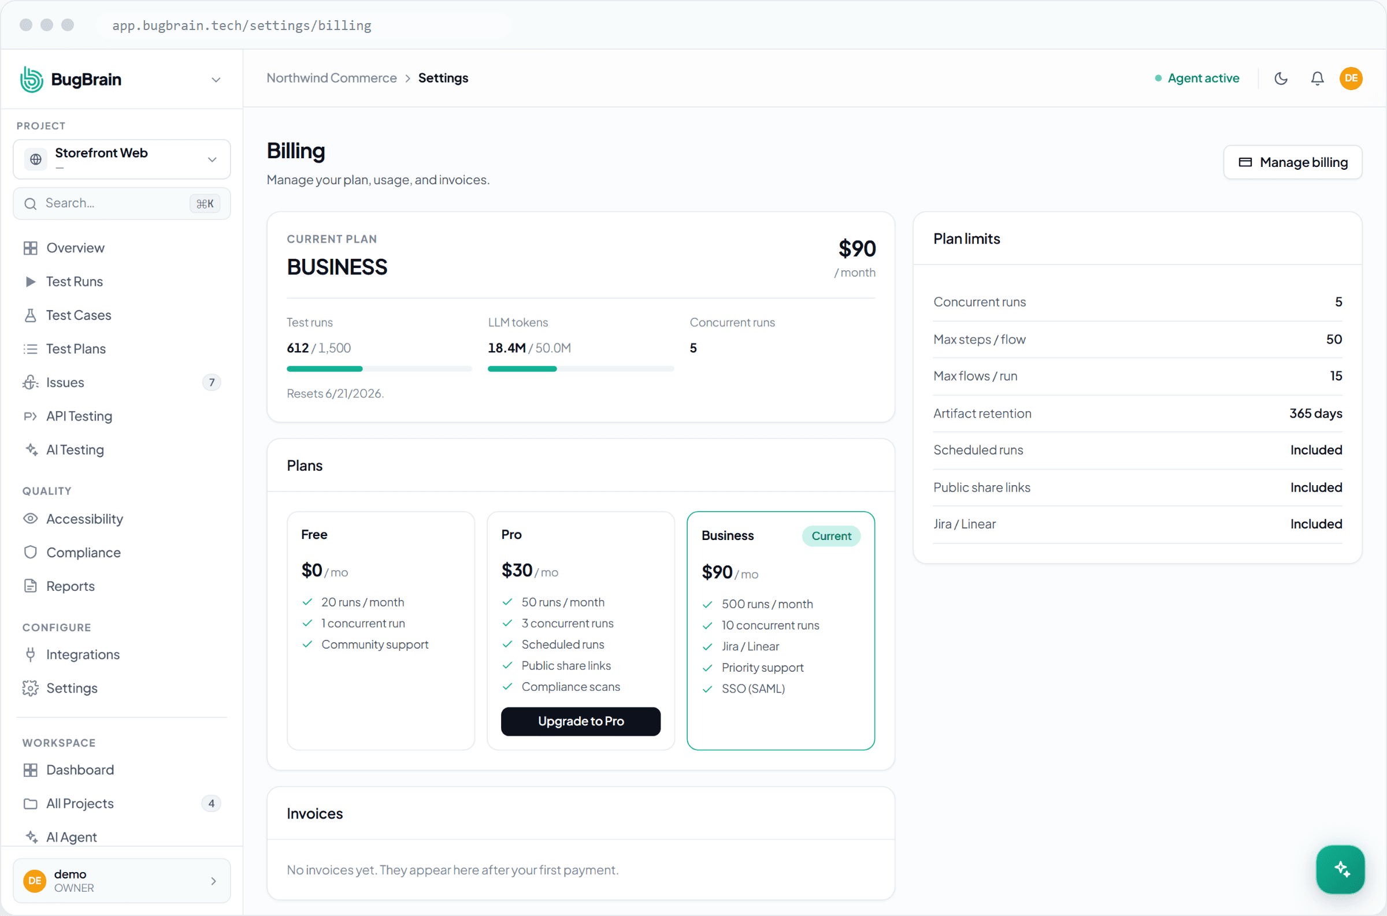Click 'SSO (SAML)' Business feature

click(753, 688)
